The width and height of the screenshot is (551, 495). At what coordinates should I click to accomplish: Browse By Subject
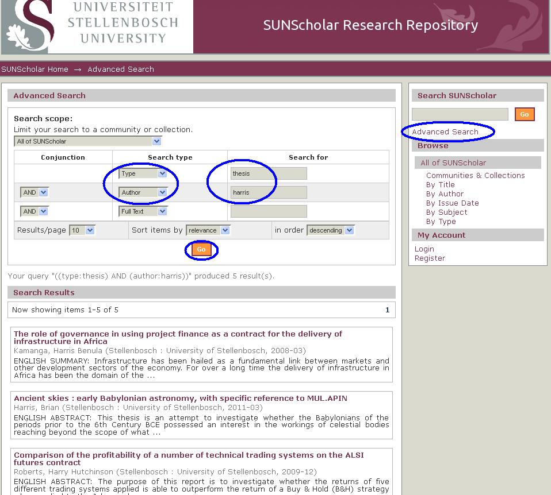[447, 212]
